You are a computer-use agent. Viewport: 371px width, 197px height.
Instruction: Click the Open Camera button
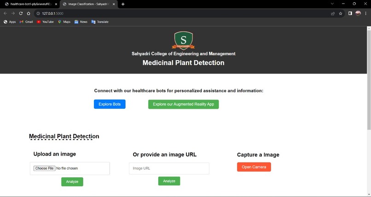[x=254, y=167]
